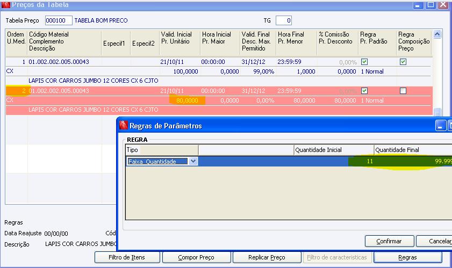Image resolution: width=452 pixels, height=268 pixels.
Task: Click the Tipo column header
Action: pos(162,150)
